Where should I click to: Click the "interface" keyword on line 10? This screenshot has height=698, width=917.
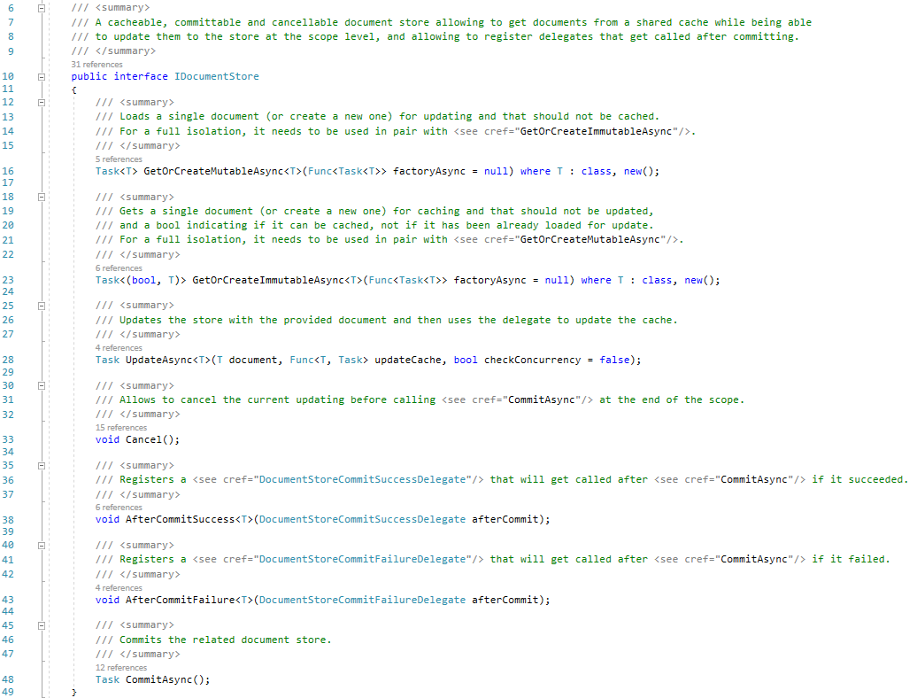(x=141, y=77)
